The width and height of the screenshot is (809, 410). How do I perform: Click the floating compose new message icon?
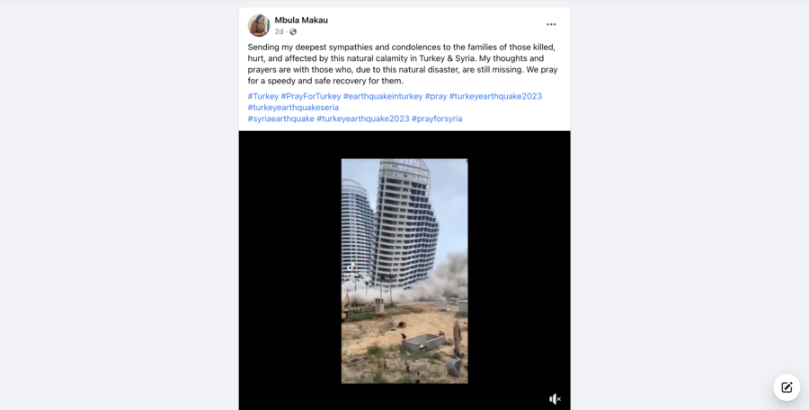[787, 388]
